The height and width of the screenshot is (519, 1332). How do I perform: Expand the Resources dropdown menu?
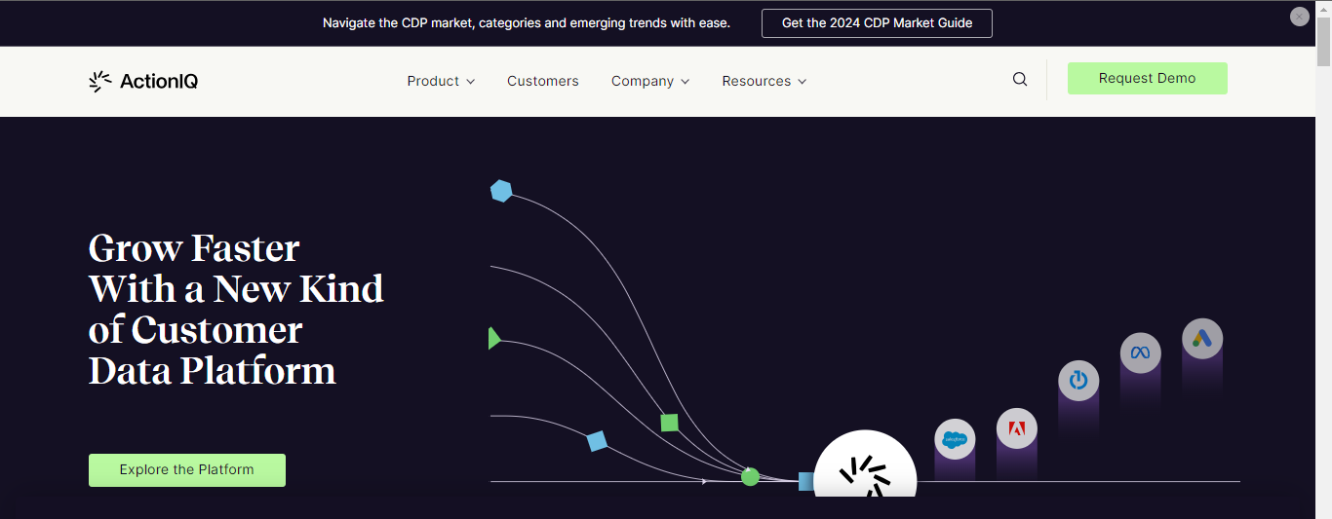click(764, 81)
